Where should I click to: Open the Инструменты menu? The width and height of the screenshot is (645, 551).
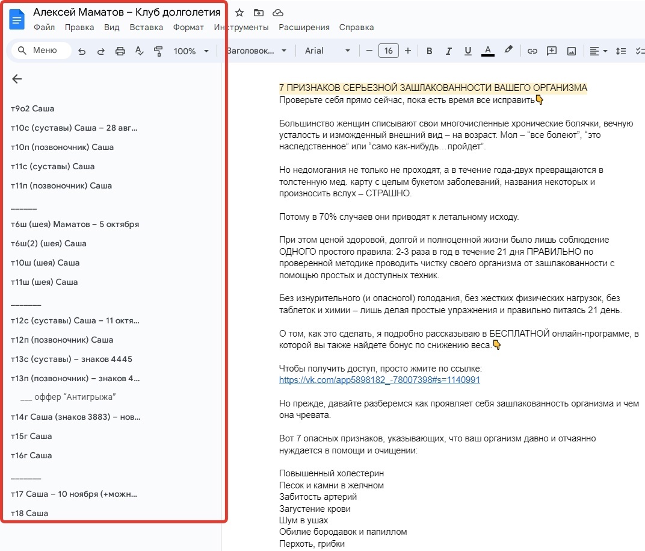click(x=241, y=27)
